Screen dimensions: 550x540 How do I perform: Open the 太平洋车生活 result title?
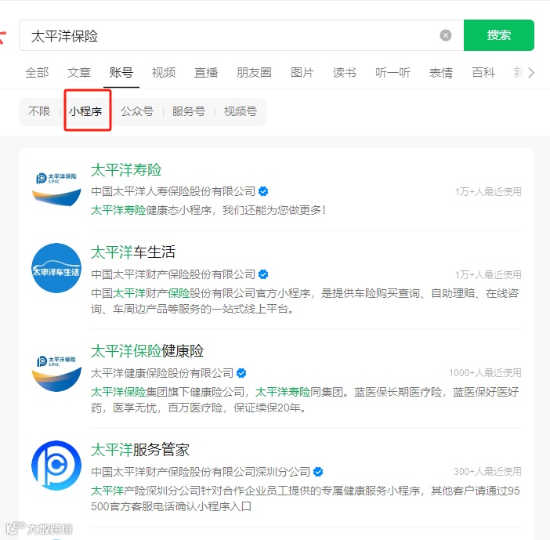(133, 252)
